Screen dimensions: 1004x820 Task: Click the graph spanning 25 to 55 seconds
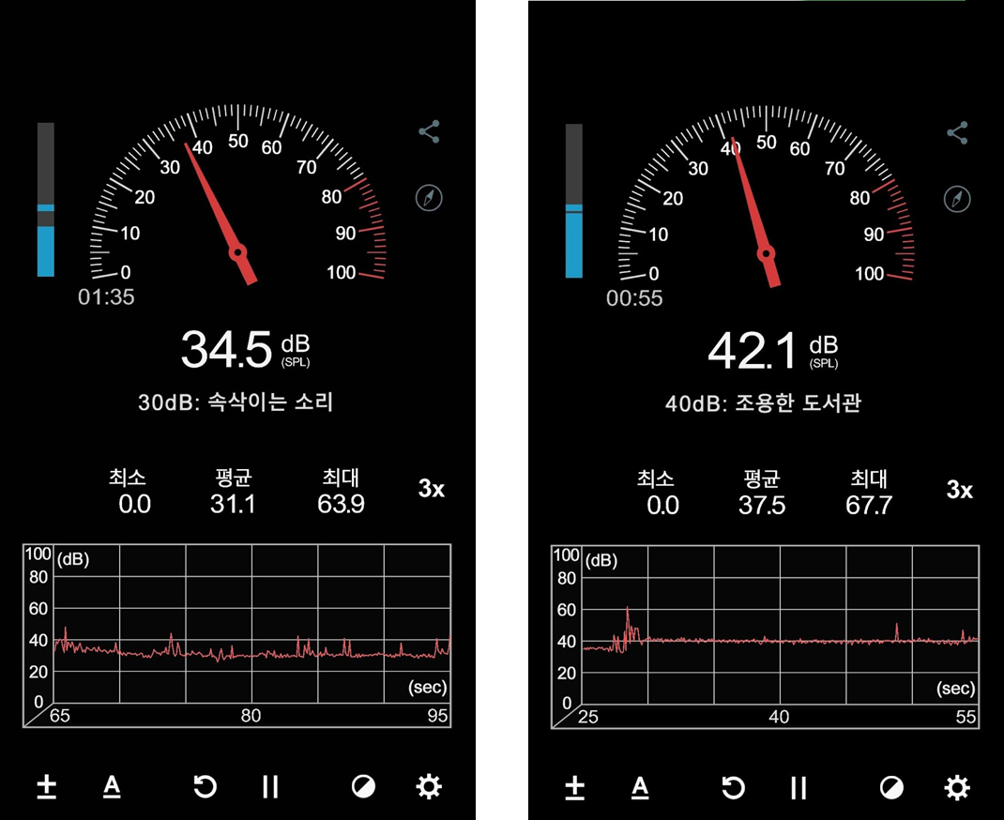765,635
